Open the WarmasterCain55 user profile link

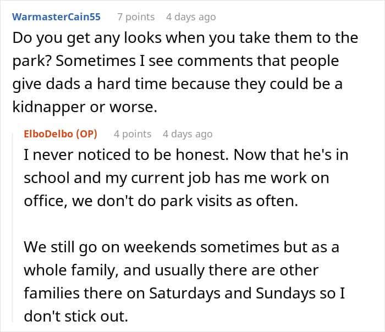[56, 16]
